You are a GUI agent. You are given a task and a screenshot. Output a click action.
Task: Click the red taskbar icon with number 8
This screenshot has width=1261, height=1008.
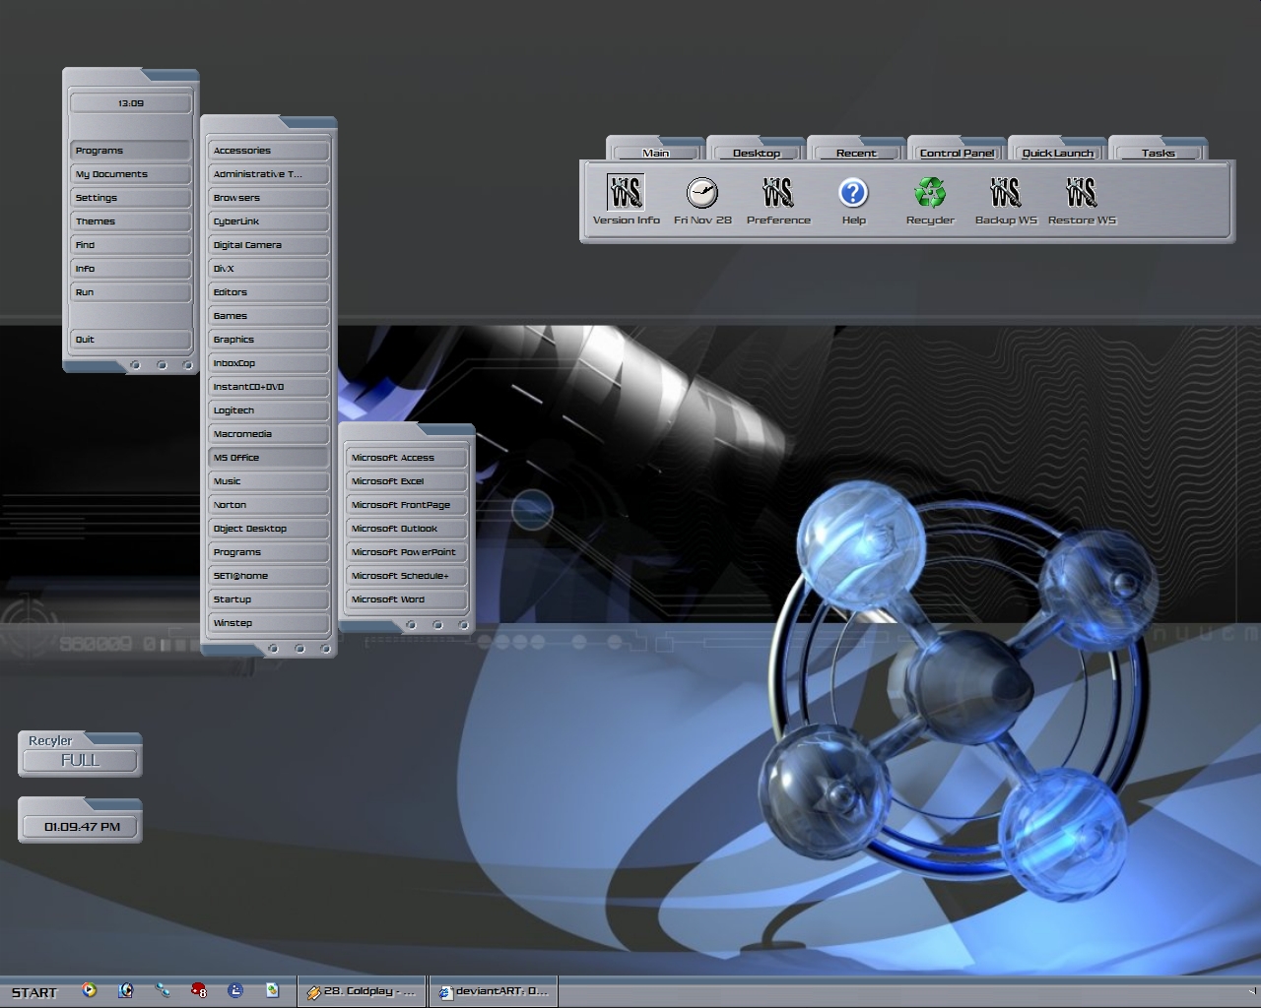pyautogui.click(x=199, y=990)
